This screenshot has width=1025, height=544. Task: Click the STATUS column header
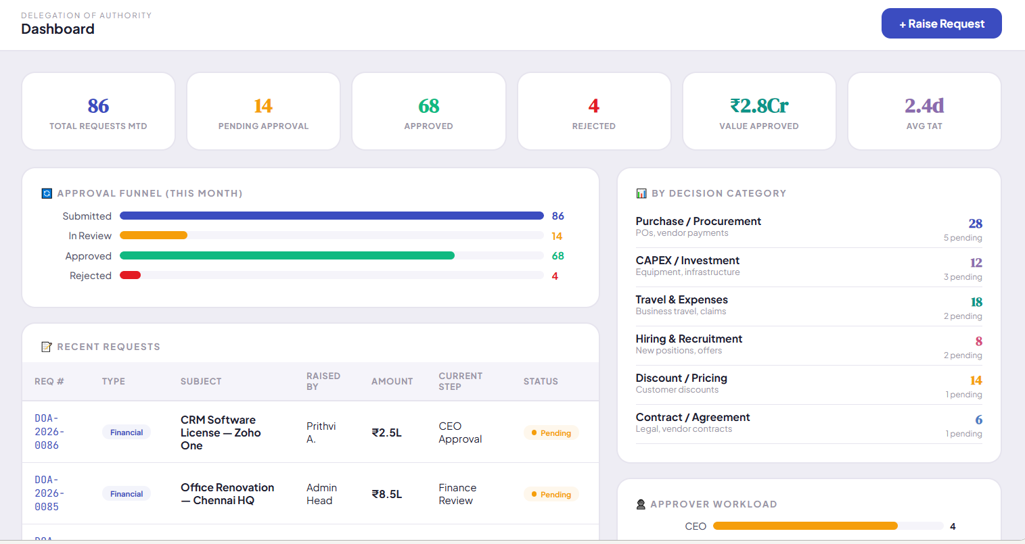pyautogui.click(x=541, y=381)
